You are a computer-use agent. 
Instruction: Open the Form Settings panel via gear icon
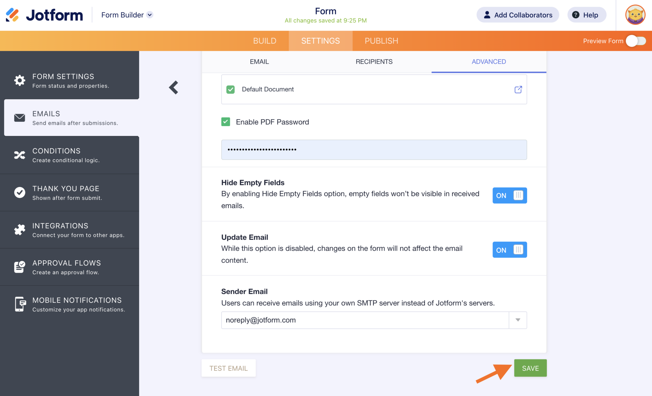point(19,81)
